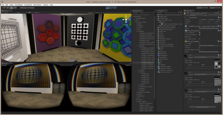Expand the Materials folder in Project
This screenshot has height=115, width=223.
point(157,31)
